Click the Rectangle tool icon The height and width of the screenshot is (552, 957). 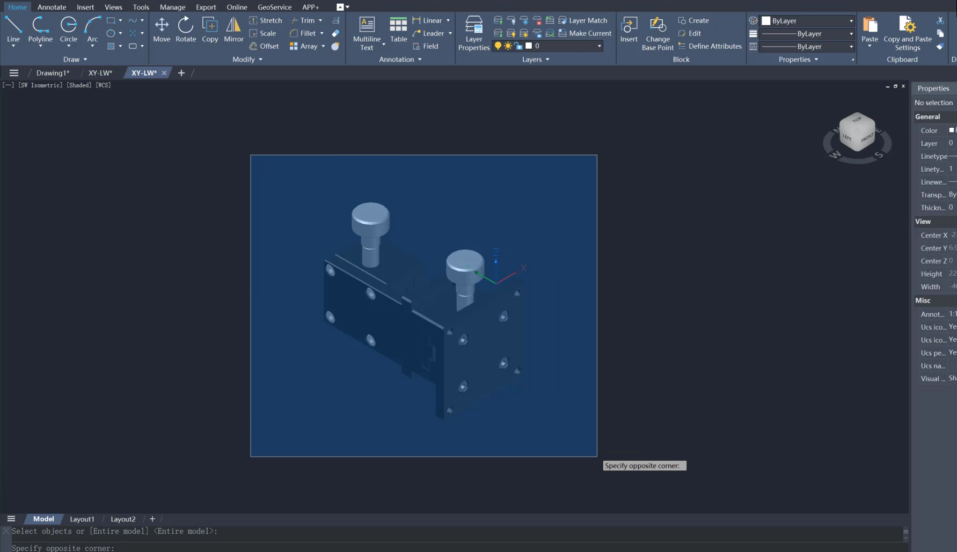[x=111, y=20]
